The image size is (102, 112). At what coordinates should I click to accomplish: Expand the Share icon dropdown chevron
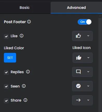click(88, 100)
